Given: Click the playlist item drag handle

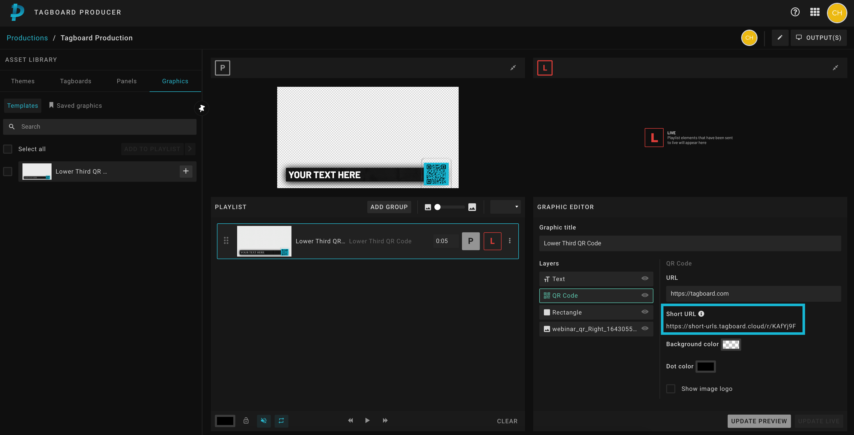Looking at the screenshot, I should click(x=226, y=241).
